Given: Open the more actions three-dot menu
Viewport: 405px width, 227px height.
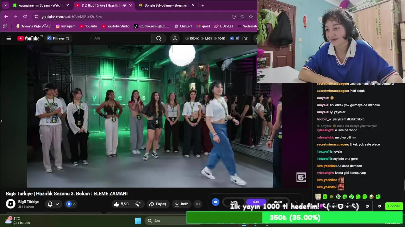Looking at the screenshot, I should click(x=198, y=204).
